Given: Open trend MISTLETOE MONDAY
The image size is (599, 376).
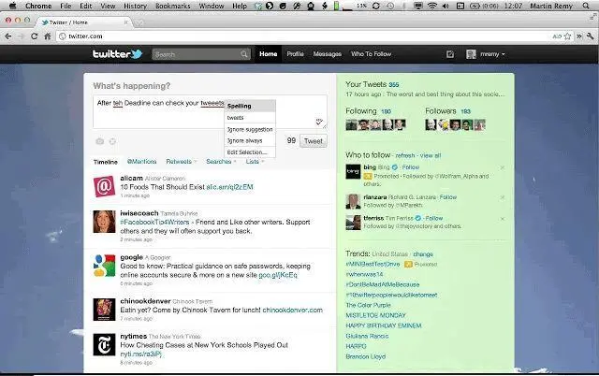Looking at the screenshot, I should click(375, 316).
